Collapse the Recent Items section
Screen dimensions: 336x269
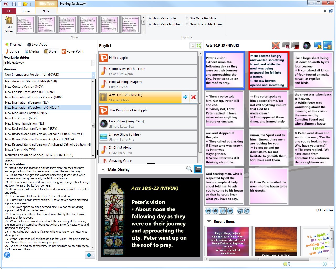[209, 221]
